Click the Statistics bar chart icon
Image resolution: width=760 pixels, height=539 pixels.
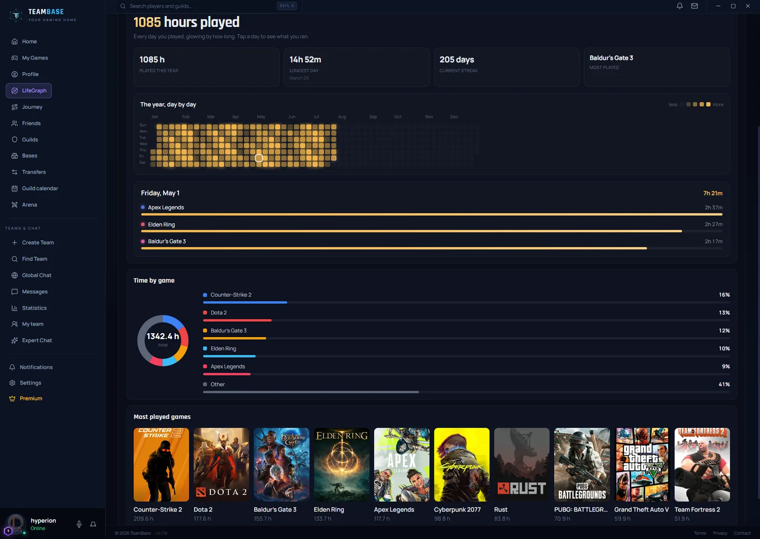(15, 308)
